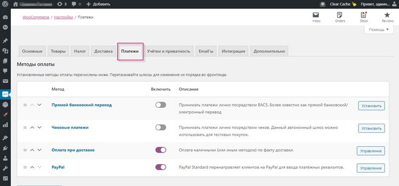The width and height of the screenshot is (399, 186).
Task: Click the drag handle for Оплата при доставке
Action: 25,150
